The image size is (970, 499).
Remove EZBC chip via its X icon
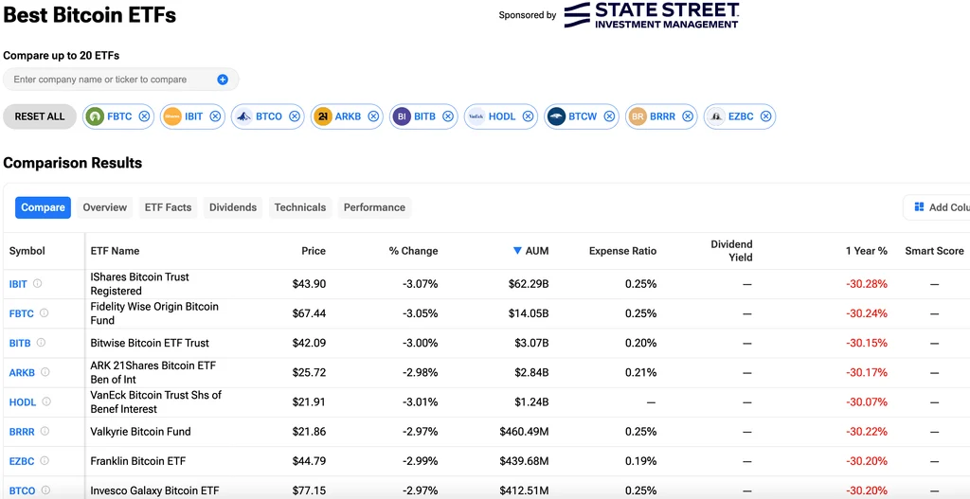(x=765, y=116)
